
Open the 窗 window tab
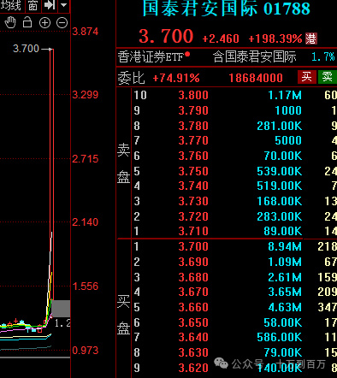point(33,5)
